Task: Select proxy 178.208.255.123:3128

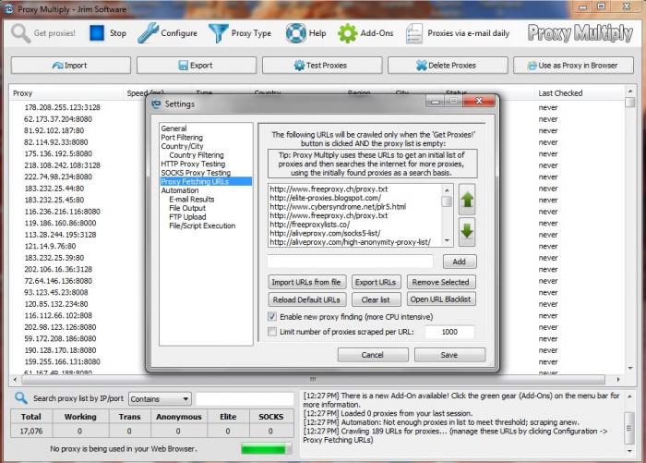Action: (x=62, y=107)
